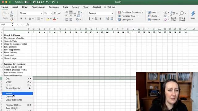Click the Home icon in title bar
The width and height of the screenshot is (198, 111).
(34, 2)
